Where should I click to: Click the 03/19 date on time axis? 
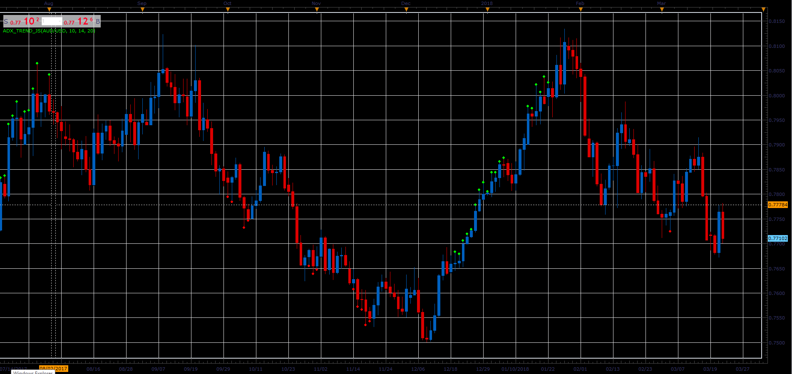(710, 369)
